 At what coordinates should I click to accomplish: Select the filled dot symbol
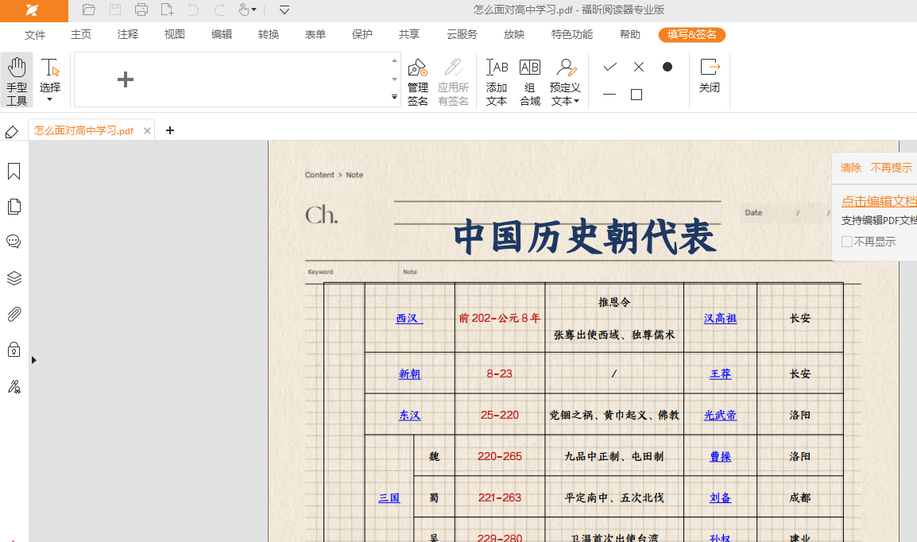[667, 67]
